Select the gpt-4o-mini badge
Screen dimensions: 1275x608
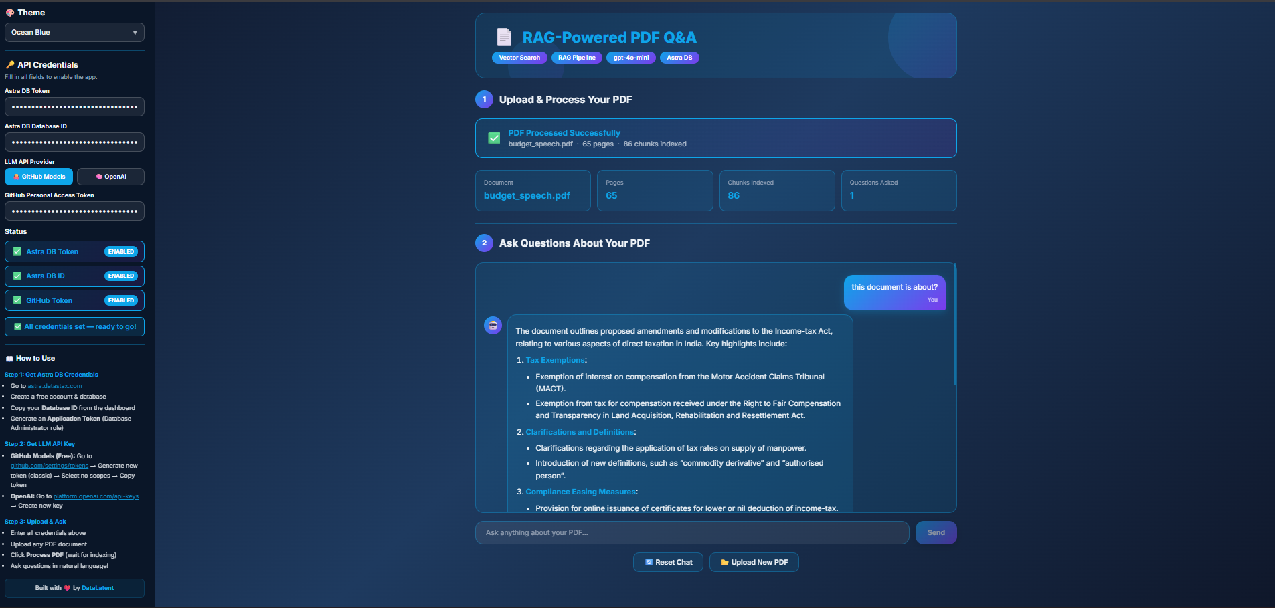coord(630,58)
